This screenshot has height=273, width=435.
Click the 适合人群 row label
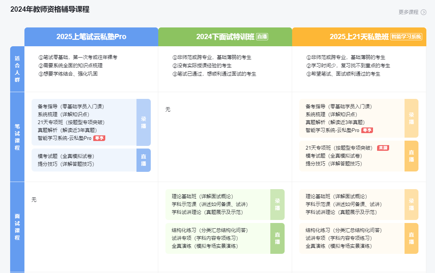(17, 69)
